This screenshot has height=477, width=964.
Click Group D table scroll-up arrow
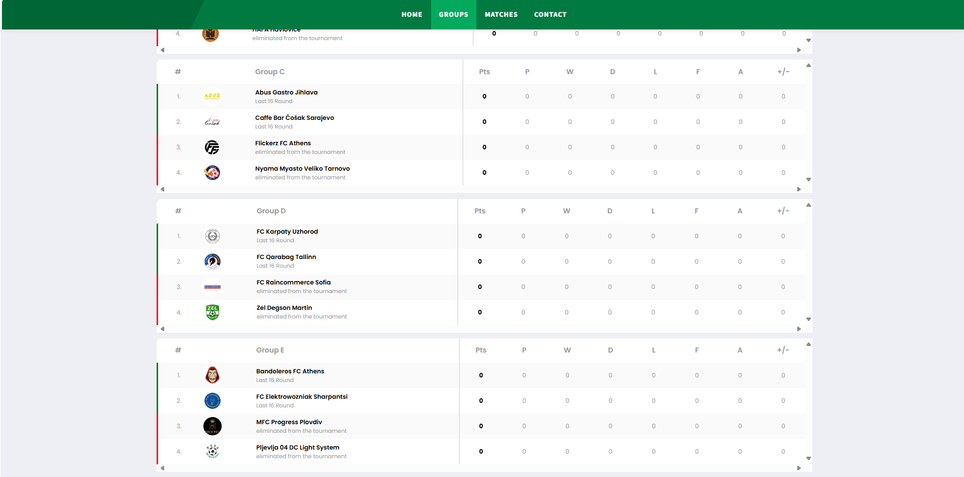pos(808,205)
